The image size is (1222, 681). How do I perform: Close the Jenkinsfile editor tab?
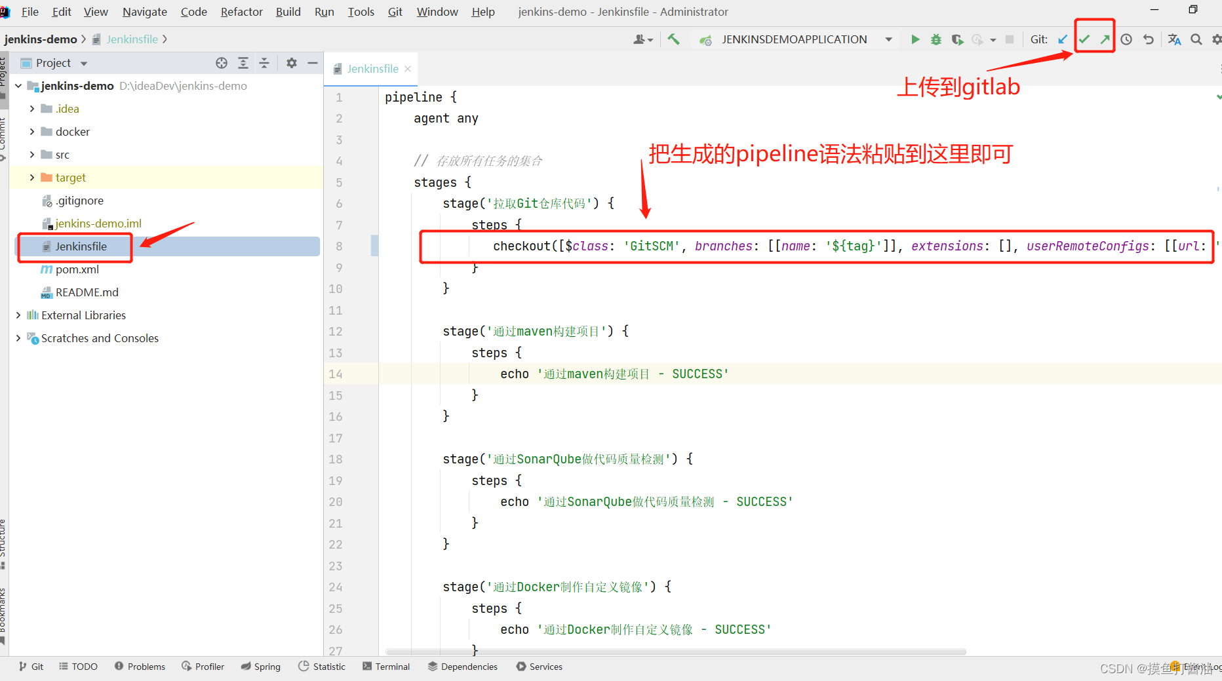[408, 69]
